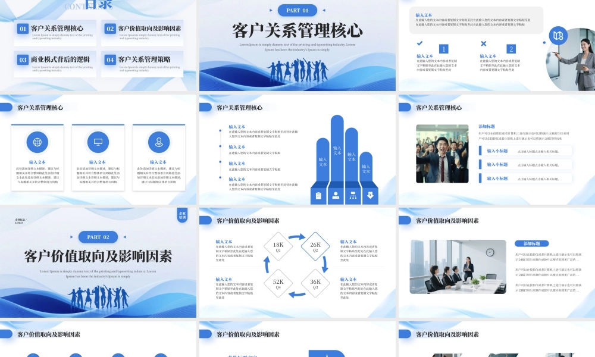This screenshot has height=357, width=595.
Task: Click the arrow between the 36K and 52K diamonds
Action: 297,294
